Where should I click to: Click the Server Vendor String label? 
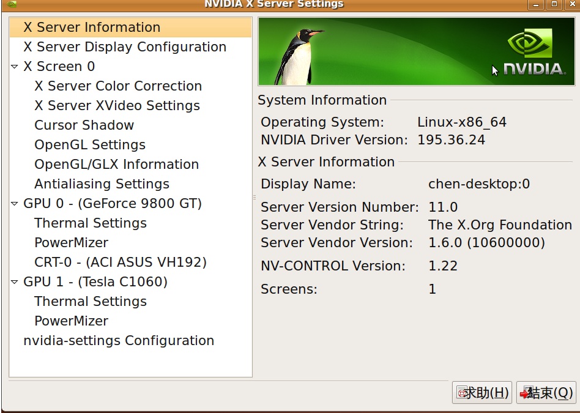pyautogui.click(x=332, y=225)
